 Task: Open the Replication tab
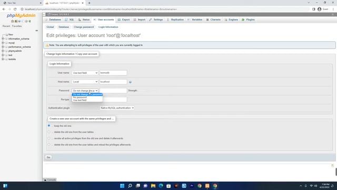[175, 20]
